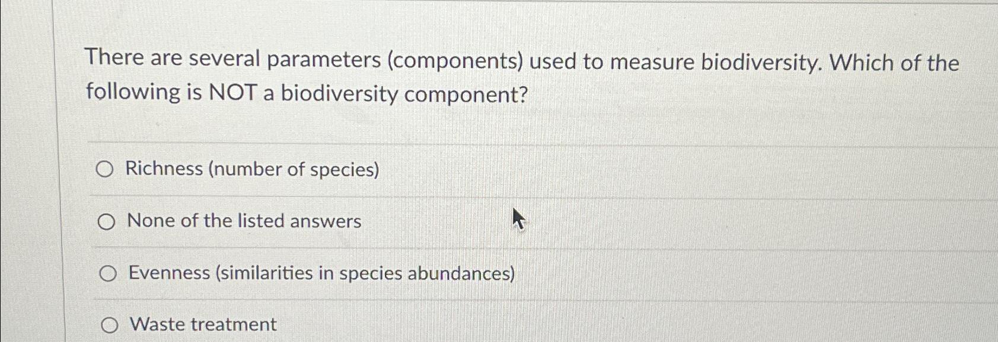This screenshot has height=342, width=998.
Task: Click the word biodiversity in the question
Action: (x=760, y=61)
